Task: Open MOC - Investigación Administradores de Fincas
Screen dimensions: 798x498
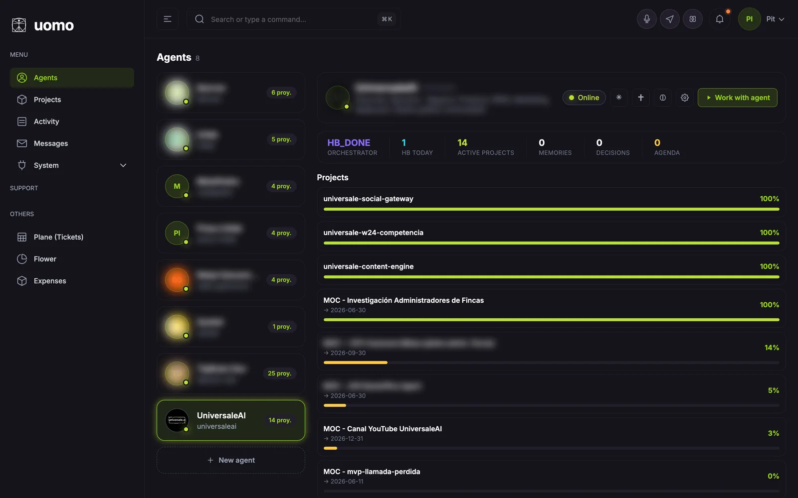Action: (551, 308)
